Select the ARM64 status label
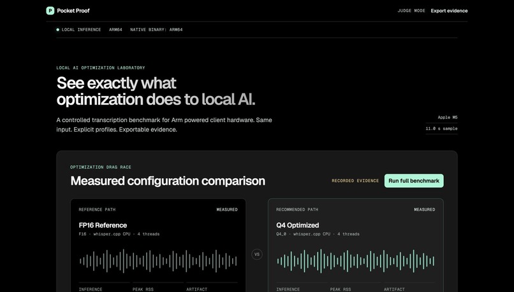This screenshot has height=292, width=514. (115, 29)
